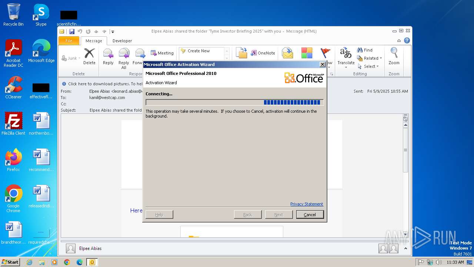Screen dimensions: 474x267
Task: Open CCleaner desktop shortcut
Action: click(x=13, y=88)
